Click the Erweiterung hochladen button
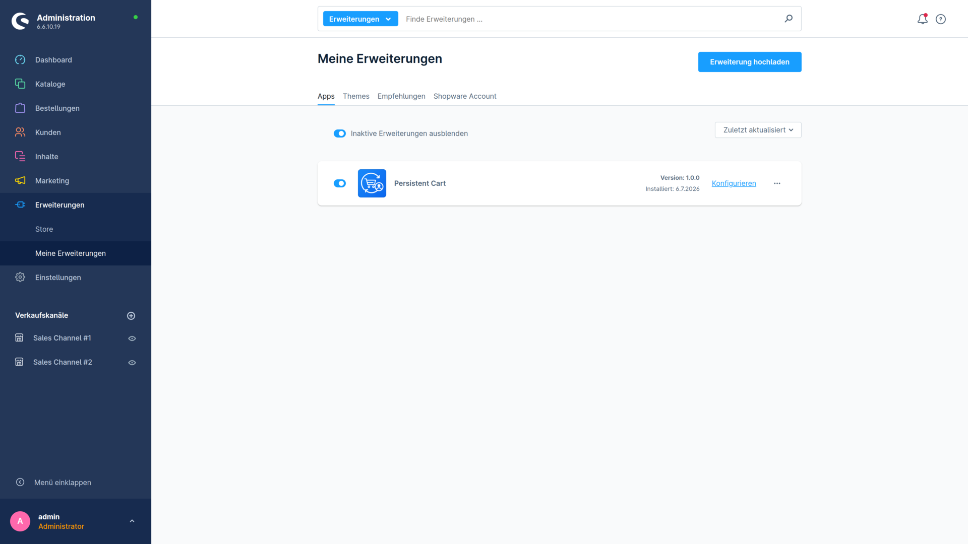 pos(750,62)
